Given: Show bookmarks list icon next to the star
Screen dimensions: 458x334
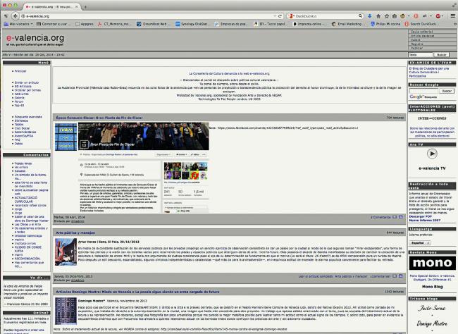Looking at the screenshot, I should [x=395, y=16].
